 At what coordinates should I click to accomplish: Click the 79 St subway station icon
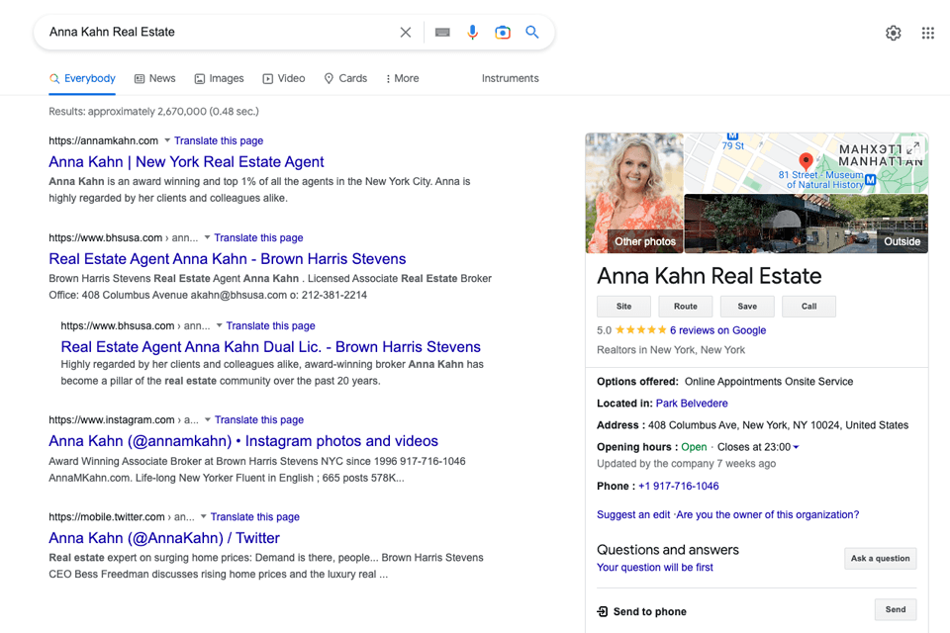[732, 136]
